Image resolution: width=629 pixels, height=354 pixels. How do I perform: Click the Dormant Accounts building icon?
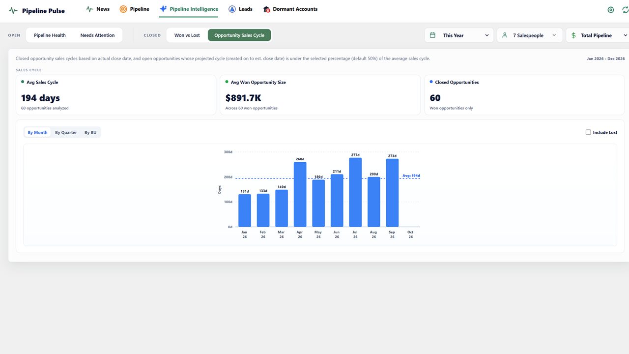coord(267,9)
